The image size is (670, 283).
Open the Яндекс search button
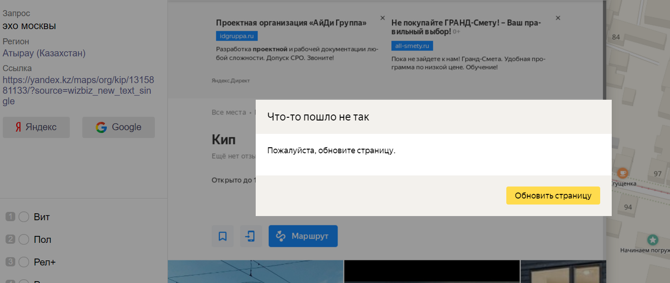[36, 127]
